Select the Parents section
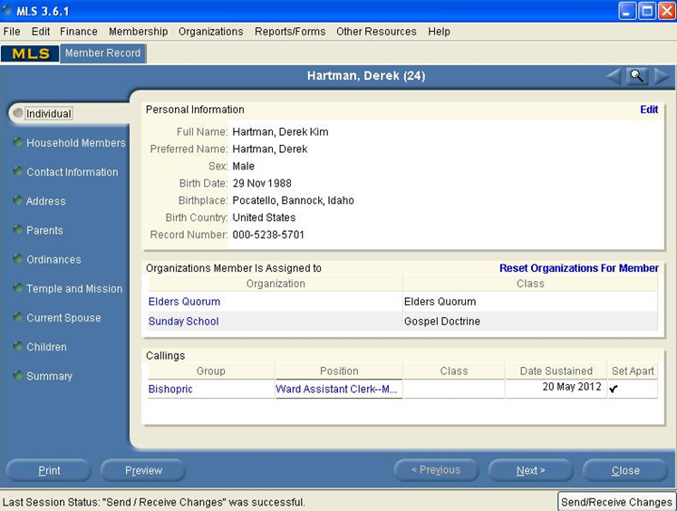The image size is (677, 511). pyautogui.click(x=44, y=230)
